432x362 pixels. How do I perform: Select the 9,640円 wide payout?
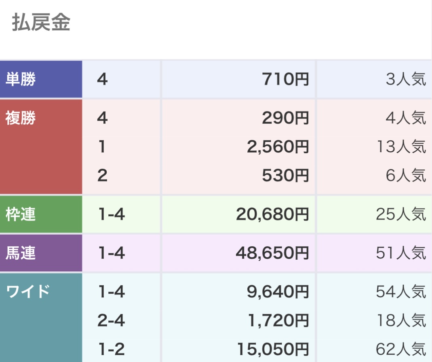[x=278, y=292]
